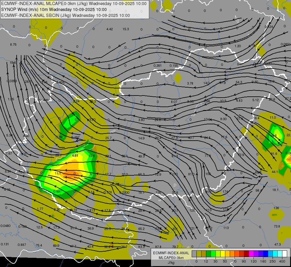Click the ECMWF-INDEX-ANAL legend title
This screenshot has height=267, width=291.
[171, 253]
